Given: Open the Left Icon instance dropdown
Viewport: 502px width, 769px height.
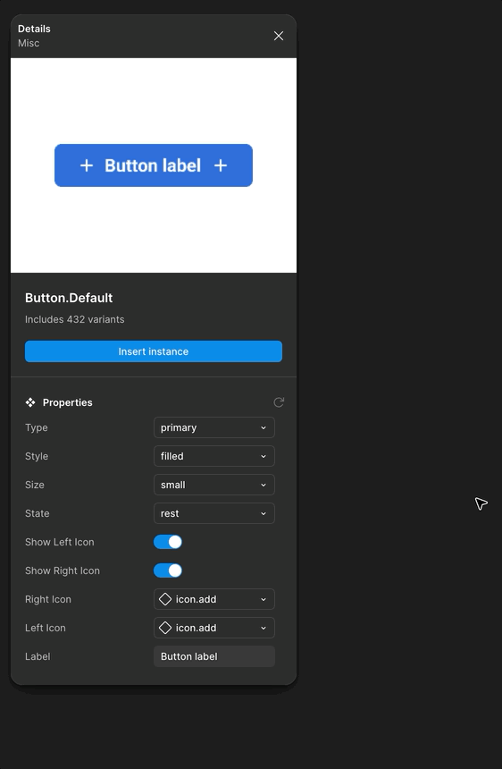Looking at the screenshot, I should [x=214, y=628].
